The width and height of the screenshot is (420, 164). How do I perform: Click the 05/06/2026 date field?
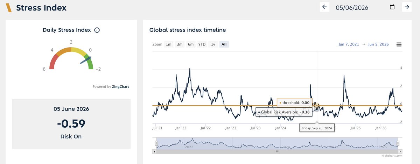352,7
